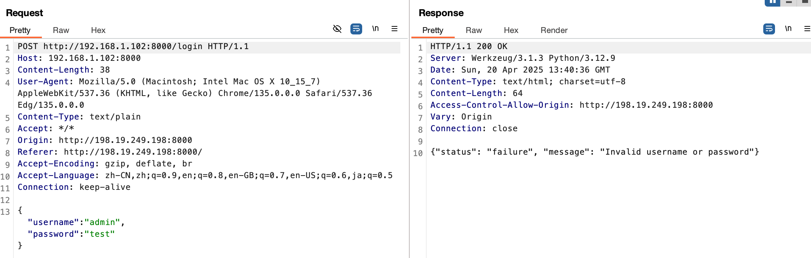Switch to the Hex tab in Request
Image resolution: width=811 pixels, height=258 pixels.
pyautogui.click(x=98, y=30)
